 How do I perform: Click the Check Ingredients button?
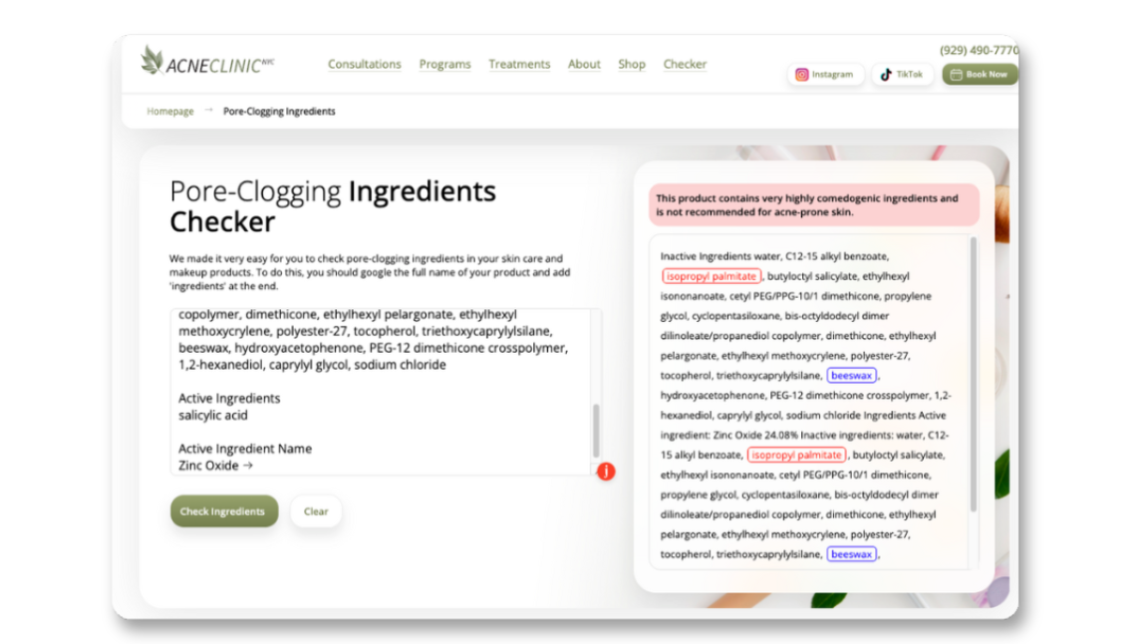(224, 511)
